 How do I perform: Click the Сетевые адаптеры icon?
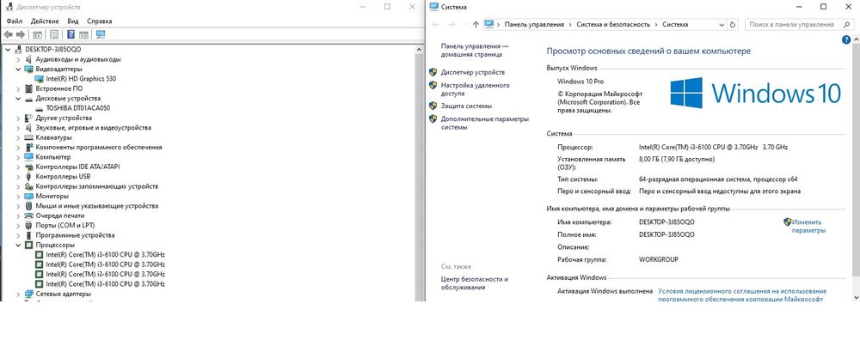tap(29, 294)
